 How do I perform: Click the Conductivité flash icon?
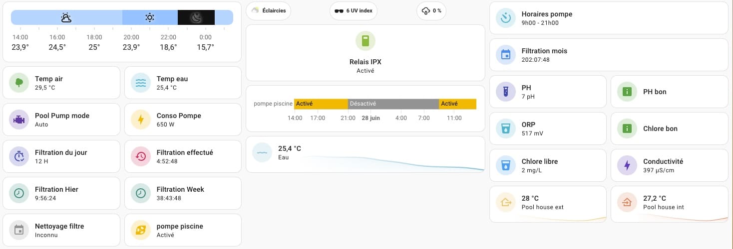pos(627,165)
